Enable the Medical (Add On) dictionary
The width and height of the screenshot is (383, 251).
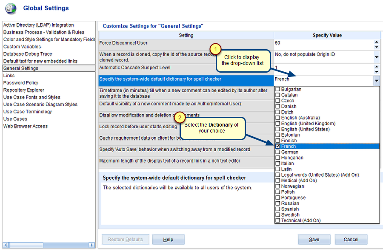click(278, 180)
